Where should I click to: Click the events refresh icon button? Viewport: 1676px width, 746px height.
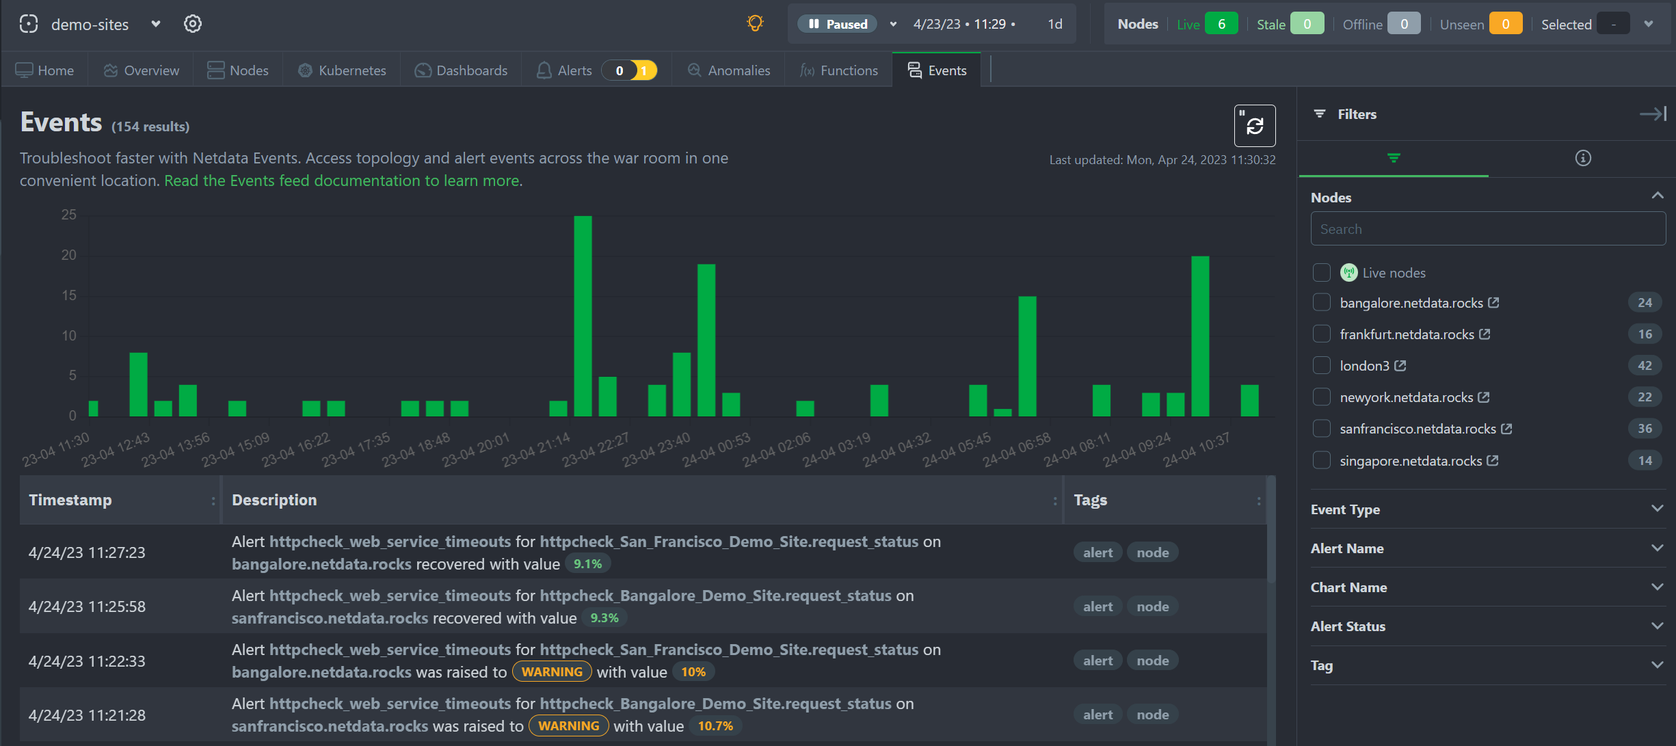[x=1254, y=126]
